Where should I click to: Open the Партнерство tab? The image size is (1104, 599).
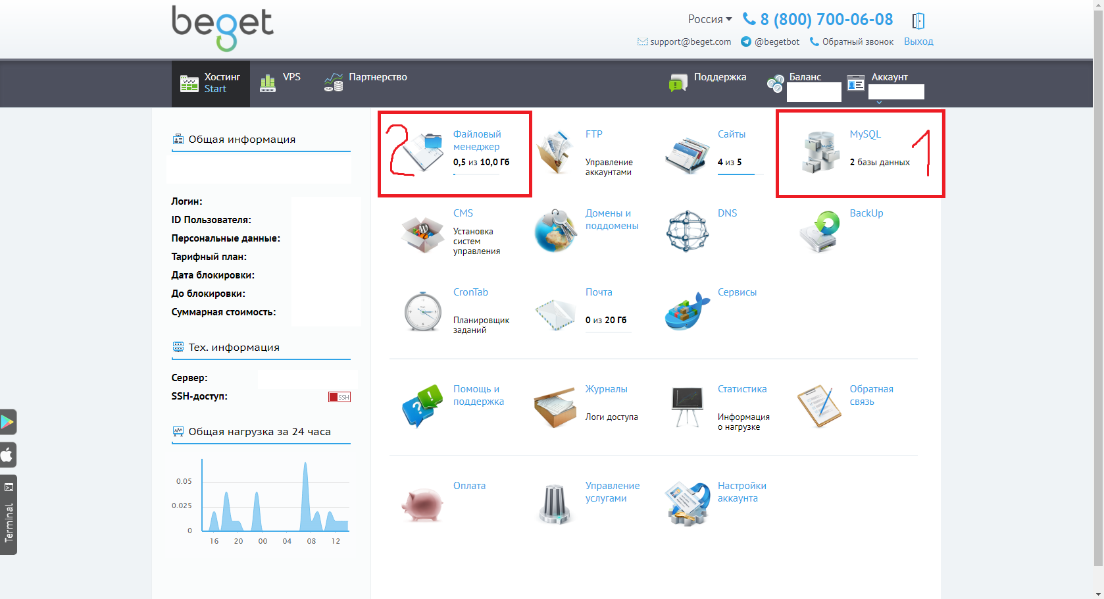click(x=366, y=83)
